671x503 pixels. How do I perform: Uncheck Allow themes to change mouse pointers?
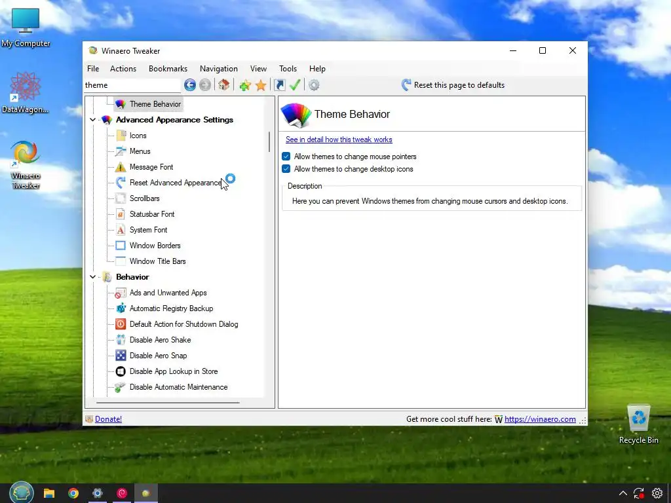(286, 157)
